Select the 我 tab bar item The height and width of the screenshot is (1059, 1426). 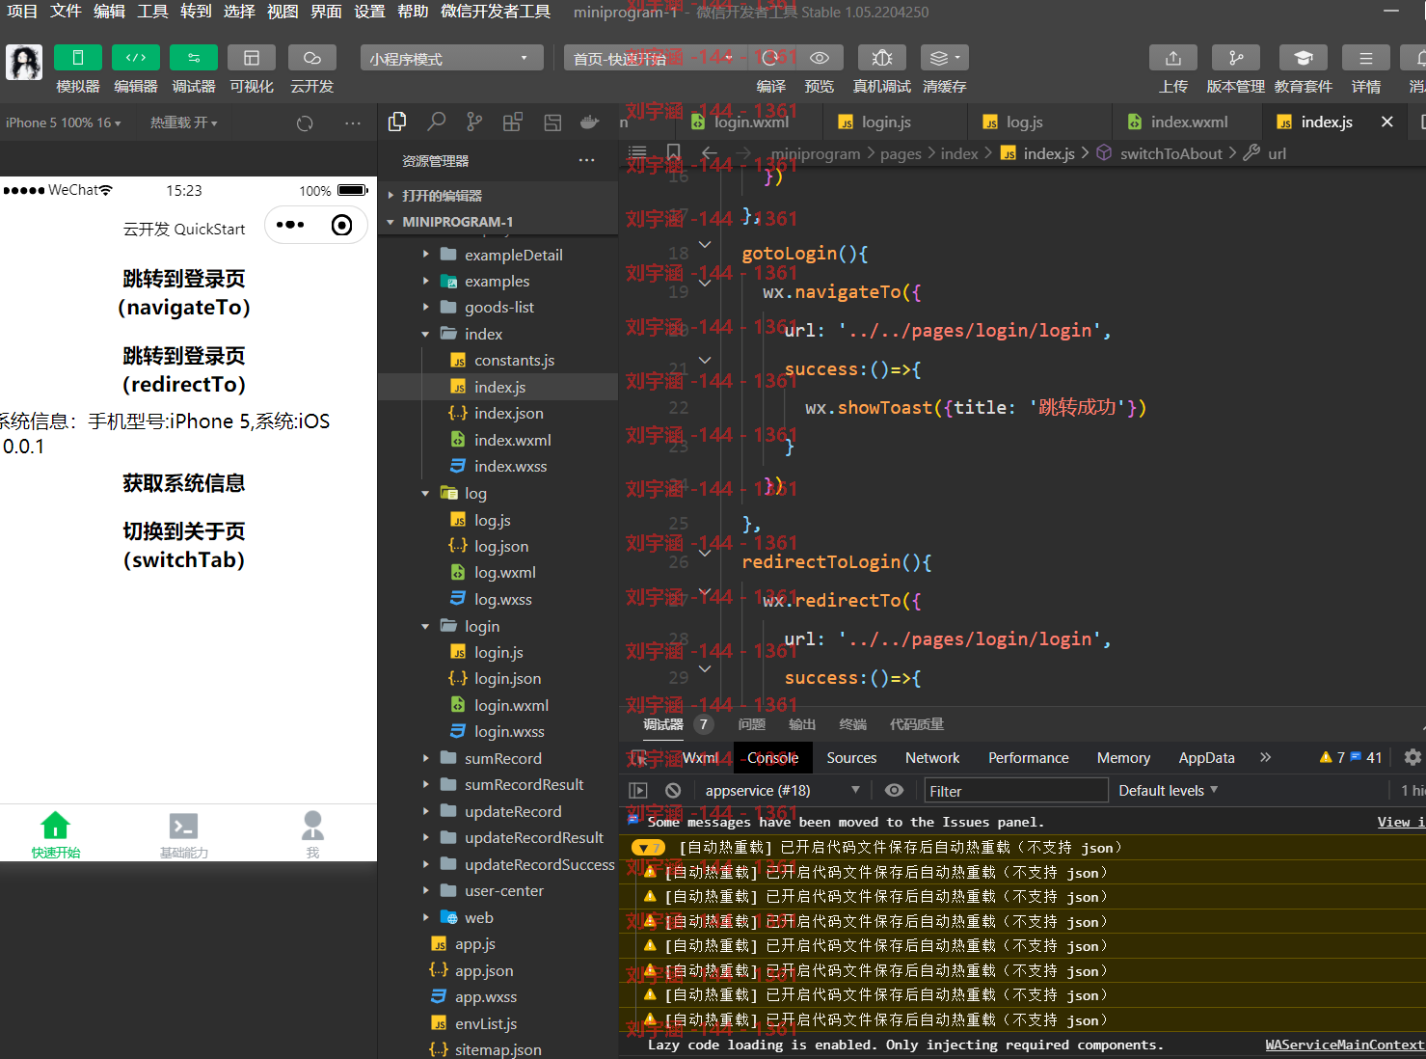click(x=312, y=835)
